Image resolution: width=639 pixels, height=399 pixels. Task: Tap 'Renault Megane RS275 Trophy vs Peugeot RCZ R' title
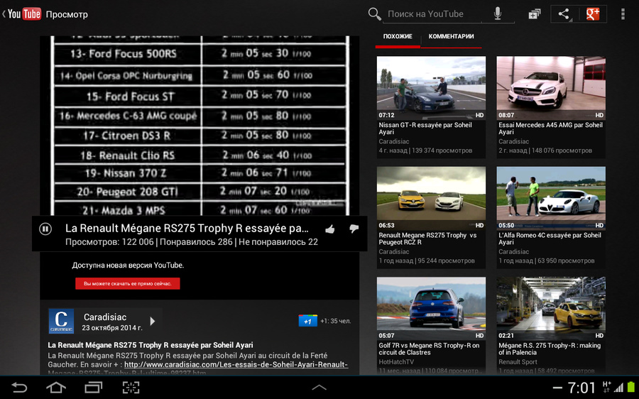pyautogui.click(x=427, y=239)
